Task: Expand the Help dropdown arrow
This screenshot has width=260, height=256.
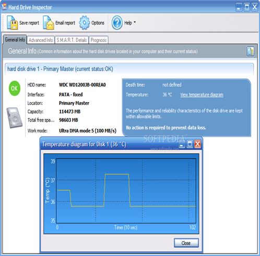Action: (x=135, y=23)
